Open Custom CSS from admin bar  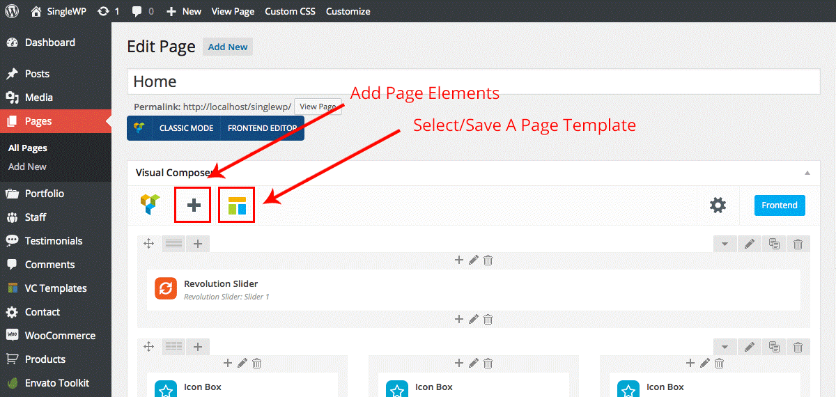click(x=290, y=11)
